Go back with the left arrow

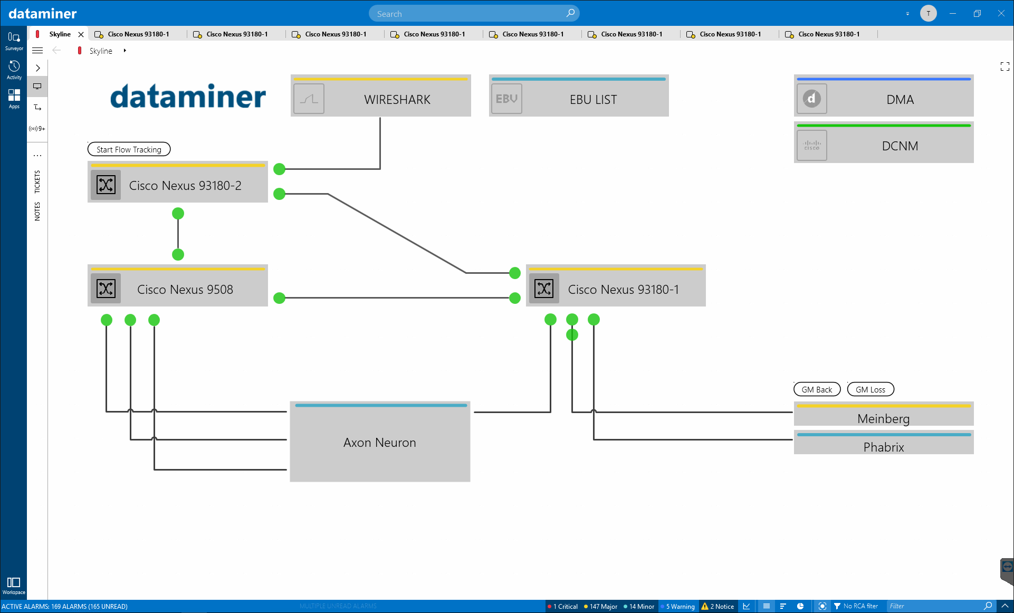[56, 51]
